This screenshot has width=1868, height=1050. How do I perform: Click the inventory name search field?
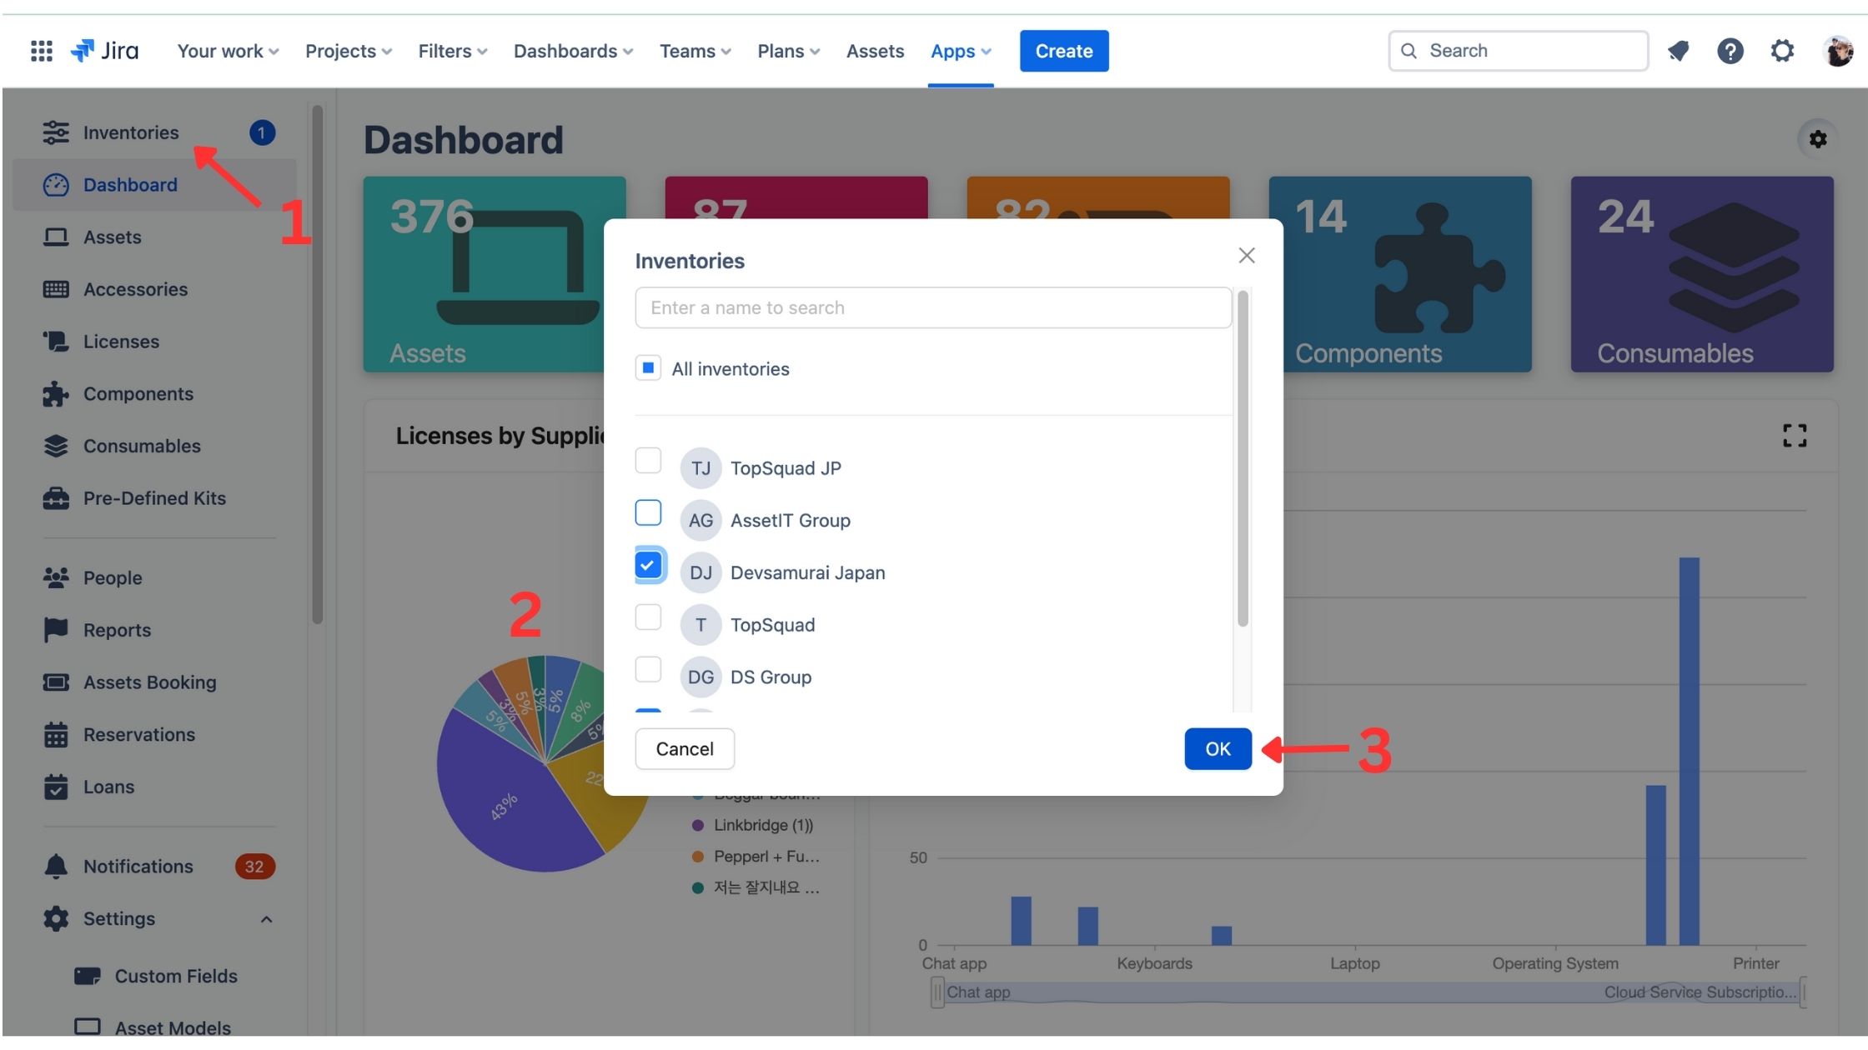(x=932, y=307)
